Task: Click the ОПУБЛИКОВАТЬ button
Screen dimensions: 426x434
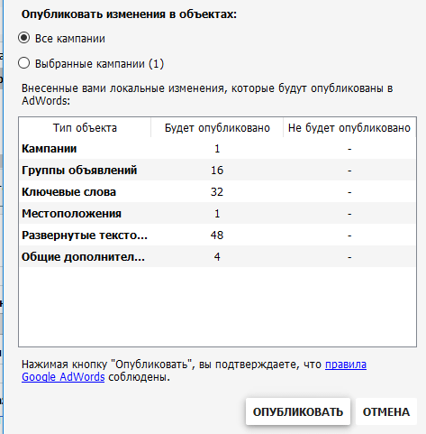Action: coord(298,411)
